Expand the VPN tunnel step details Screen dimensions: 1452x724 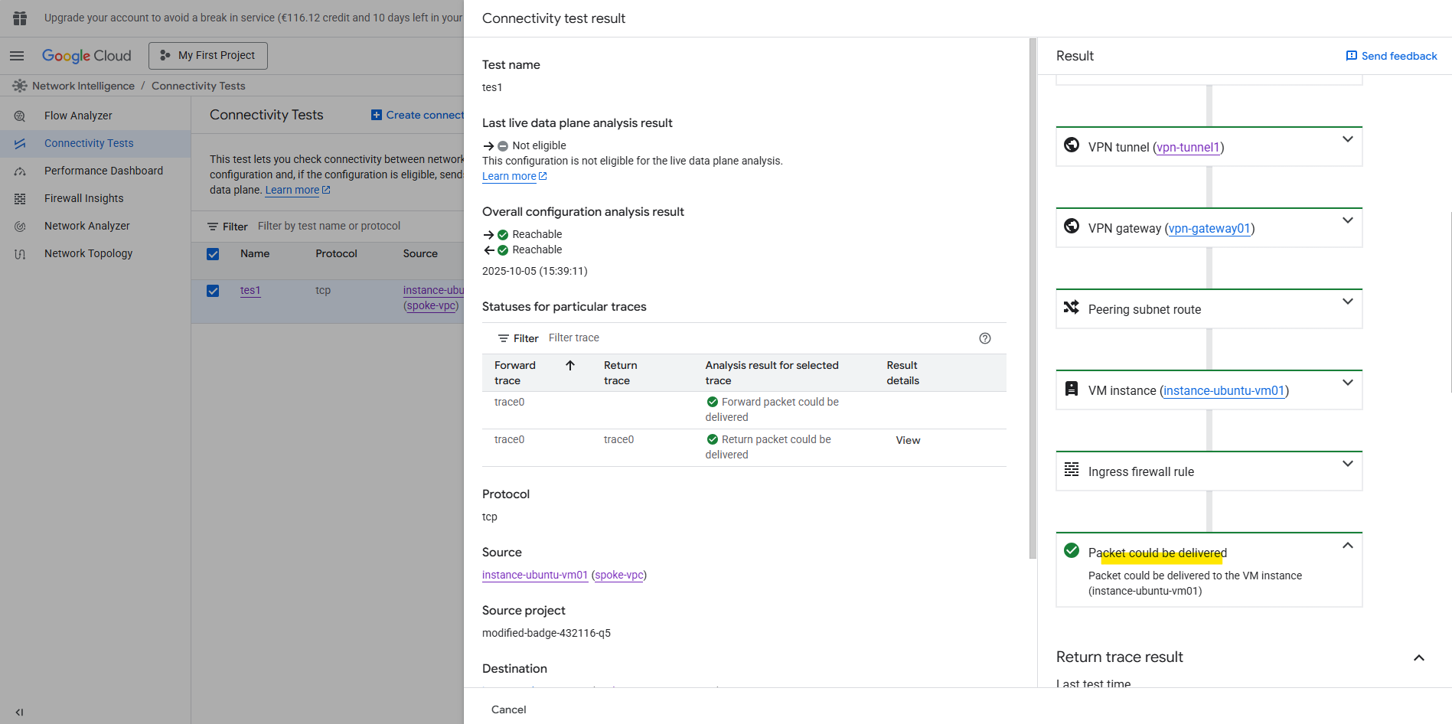[x=1347, y=139]
